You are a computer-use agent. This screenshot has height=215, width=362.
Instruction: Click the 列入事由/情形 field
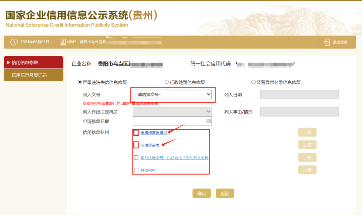299,112
